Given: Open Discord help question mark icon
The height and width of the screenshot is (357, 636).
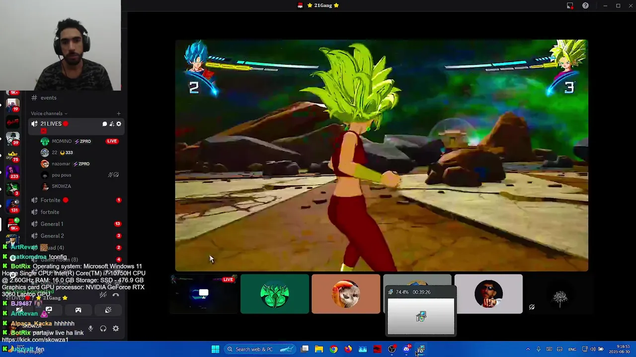Looking at the screenshot, I should click(585, 5).
